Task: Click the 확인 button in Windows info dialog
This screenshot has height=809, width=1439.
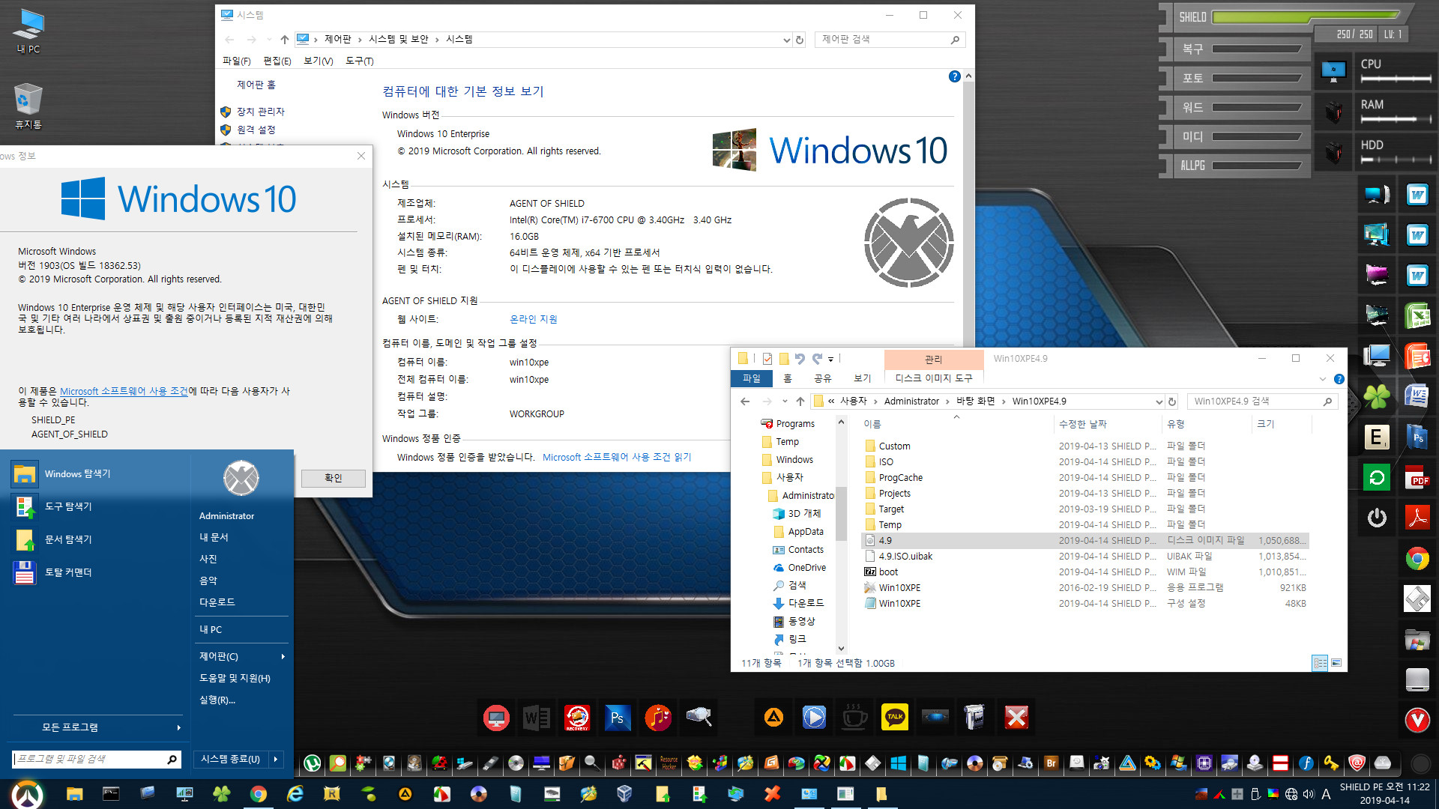Action: pos(334,478)
